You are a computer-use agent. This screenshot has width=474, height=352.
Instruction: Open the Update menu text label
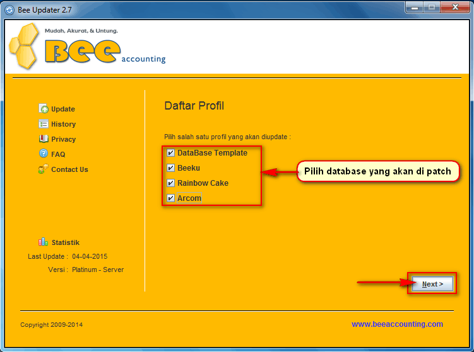[x=63, y=110]
